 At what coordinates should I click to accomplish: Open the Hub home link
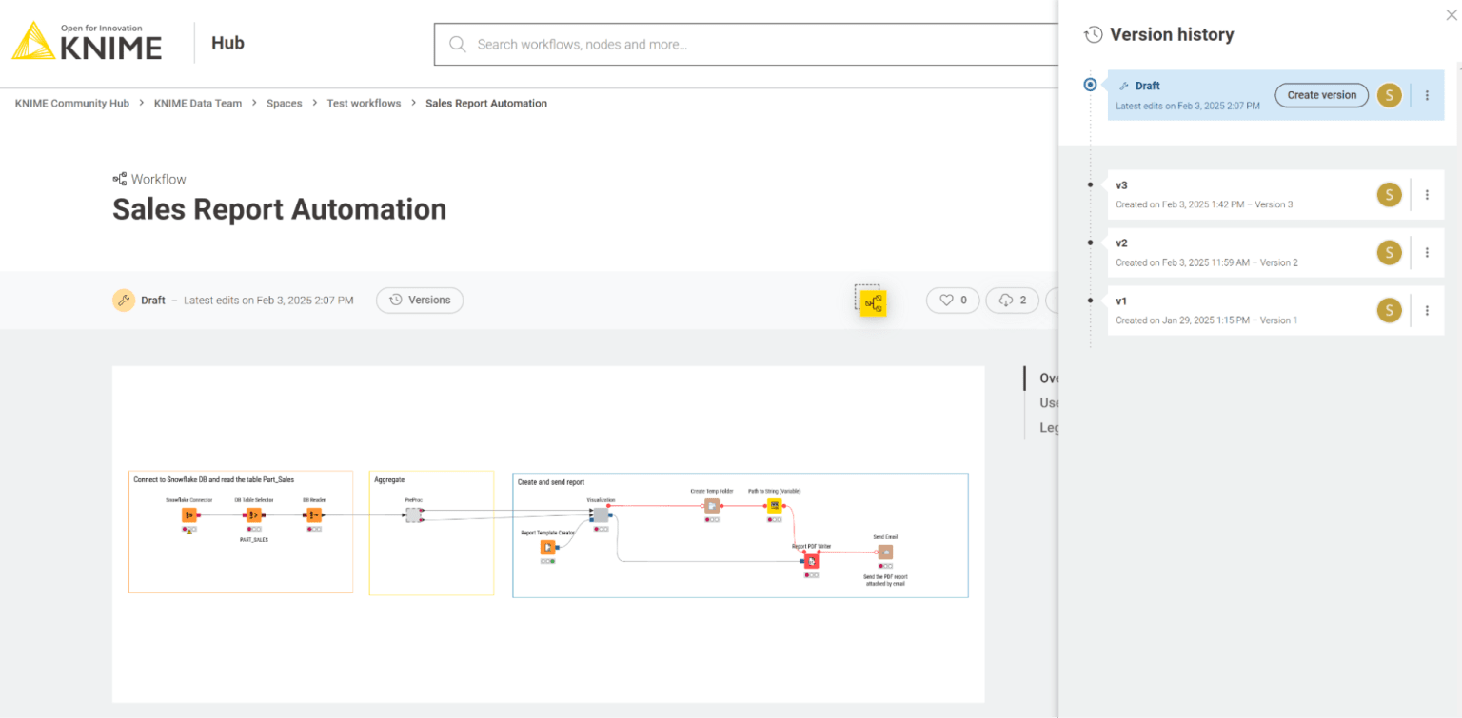tap(227, 43)
